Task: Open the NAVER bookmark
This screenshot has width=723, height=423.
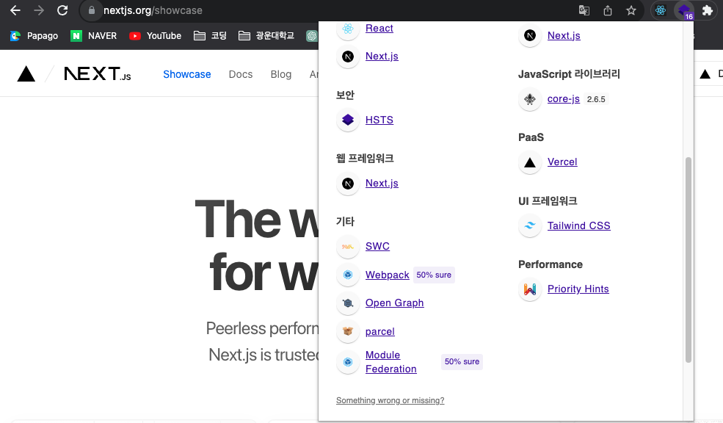Action: pos(94,35)
